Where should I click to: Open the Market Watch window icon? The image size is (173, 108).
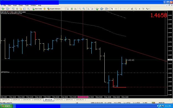[x=13, y=9]
